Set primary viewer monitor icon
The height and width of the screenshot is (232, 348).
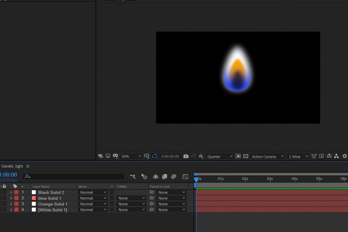(x=108, y=156)
